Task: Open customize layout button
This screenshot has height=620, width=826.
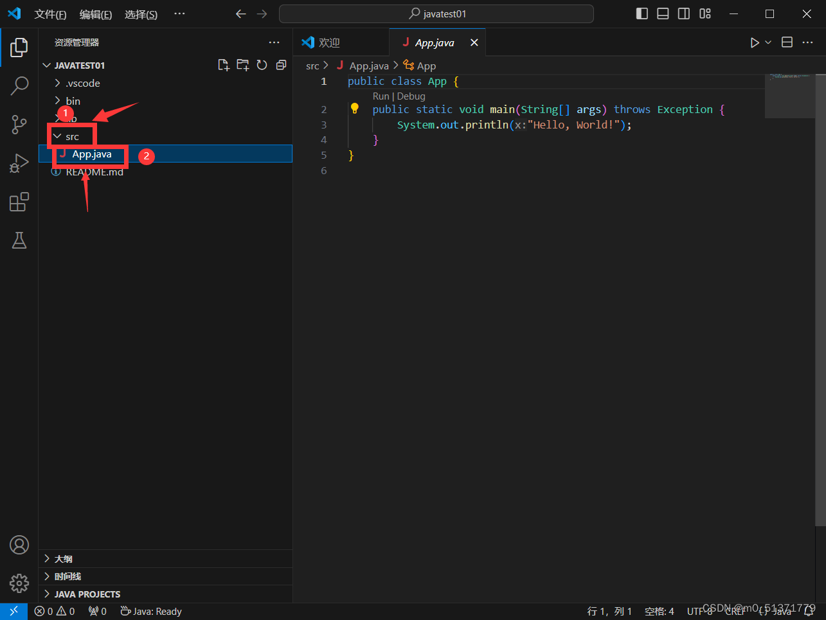Action: 705,14
